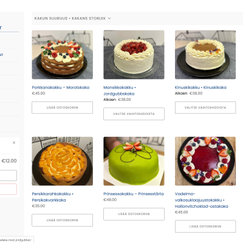Open Mansikkakakku strawberry cake photo
This screenshot has height=243, width=243.
coord(134,55)
